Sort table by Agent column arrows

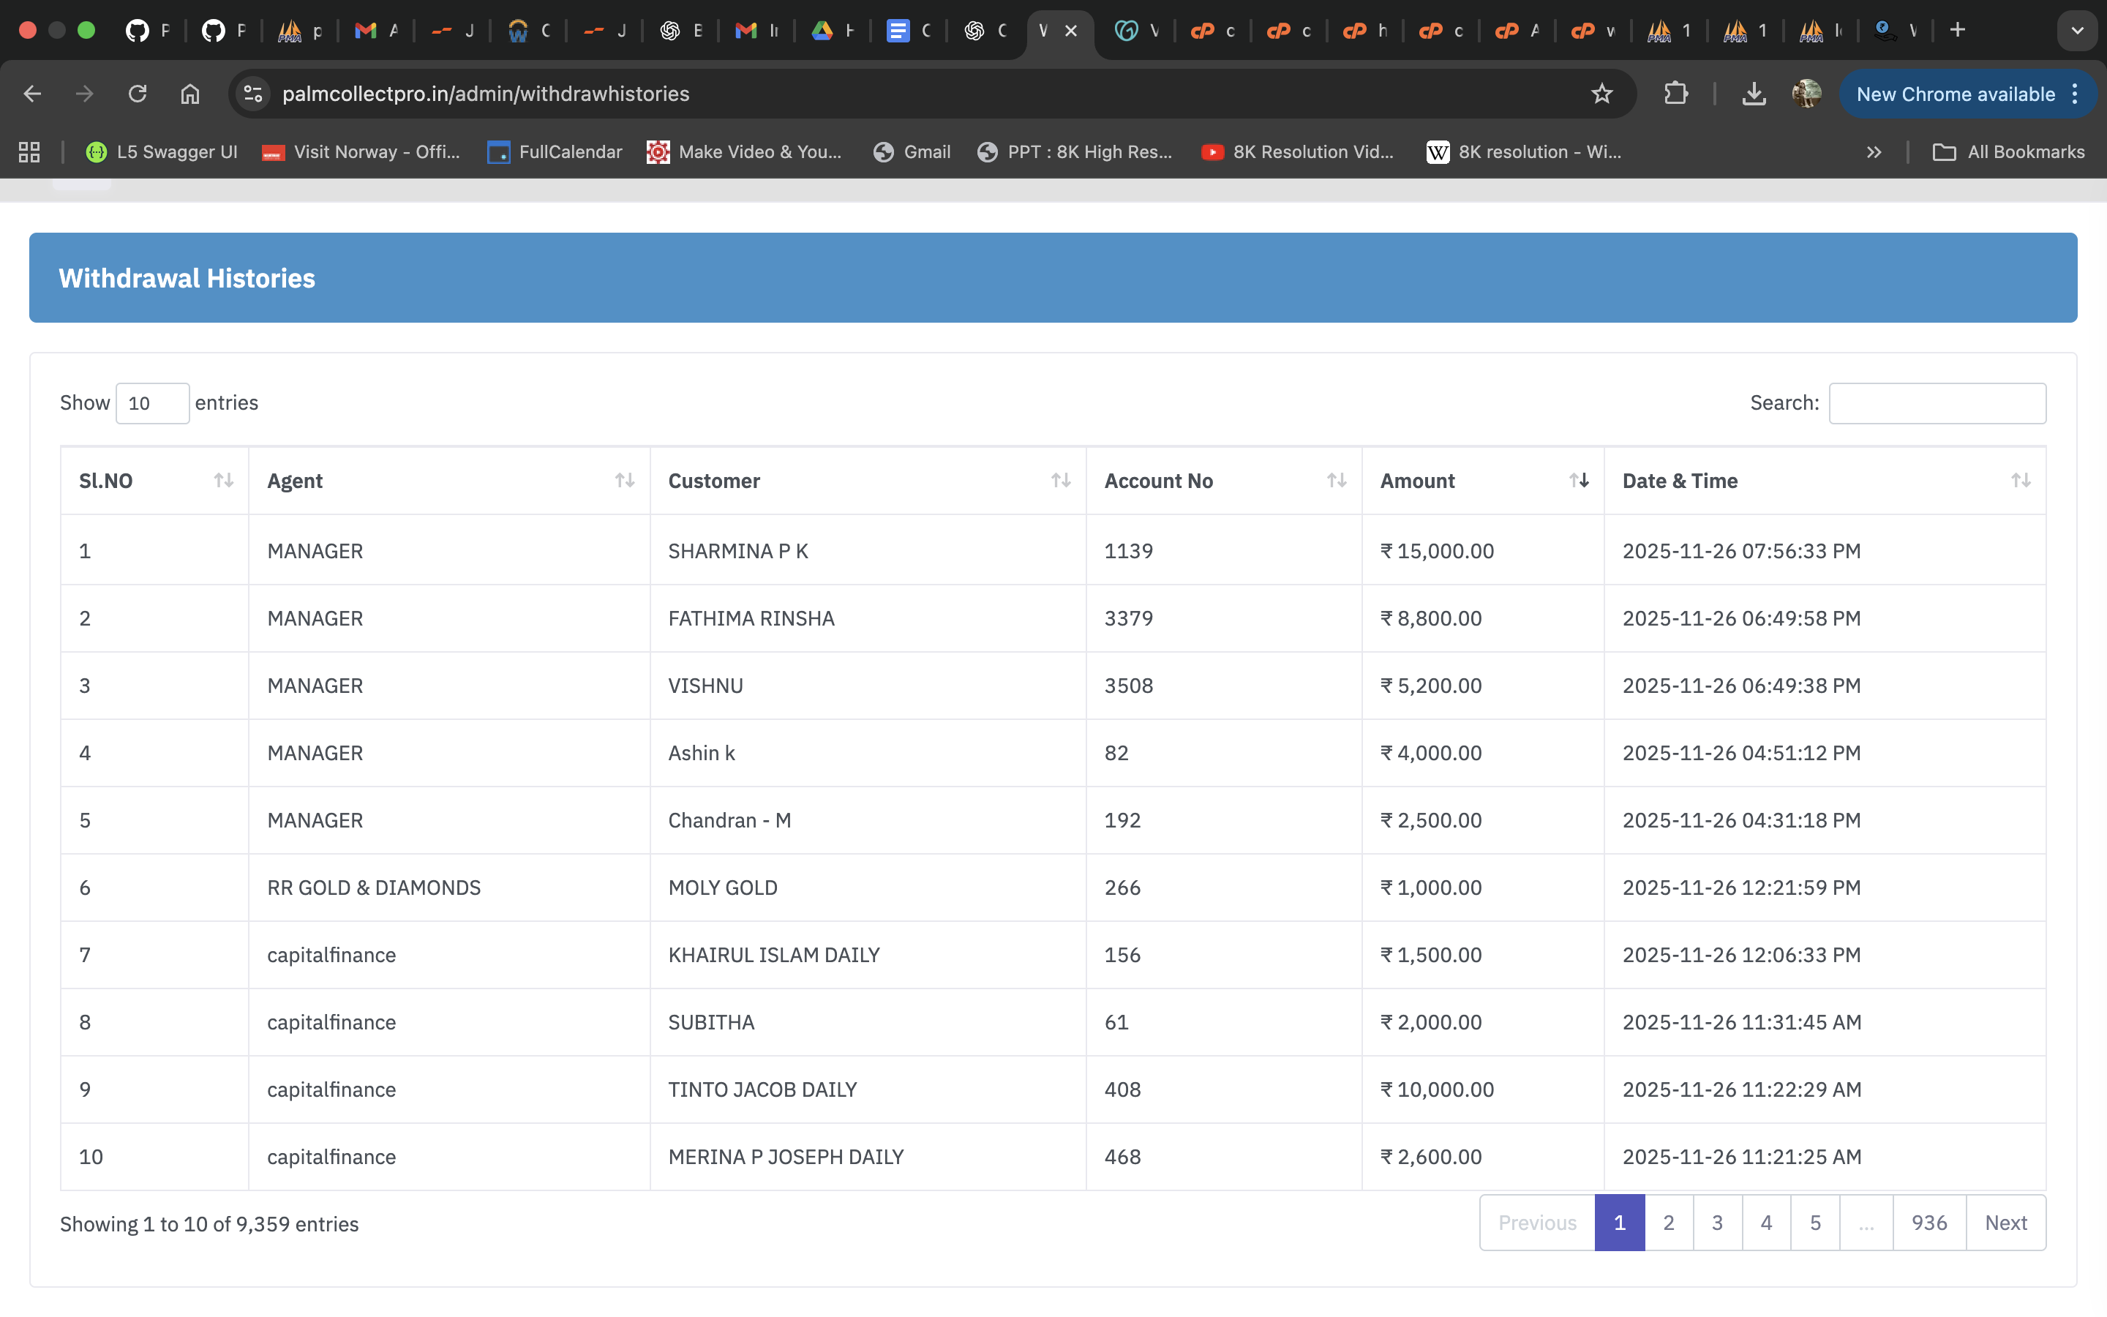(624, 480)
